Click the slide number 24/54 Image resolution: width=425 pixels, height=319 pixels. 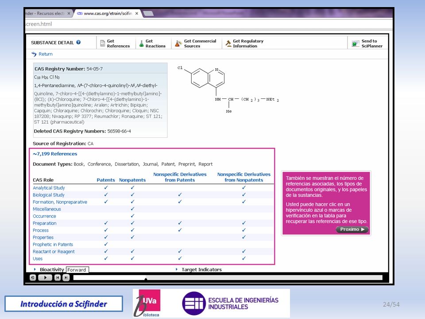tap(391, 304)
